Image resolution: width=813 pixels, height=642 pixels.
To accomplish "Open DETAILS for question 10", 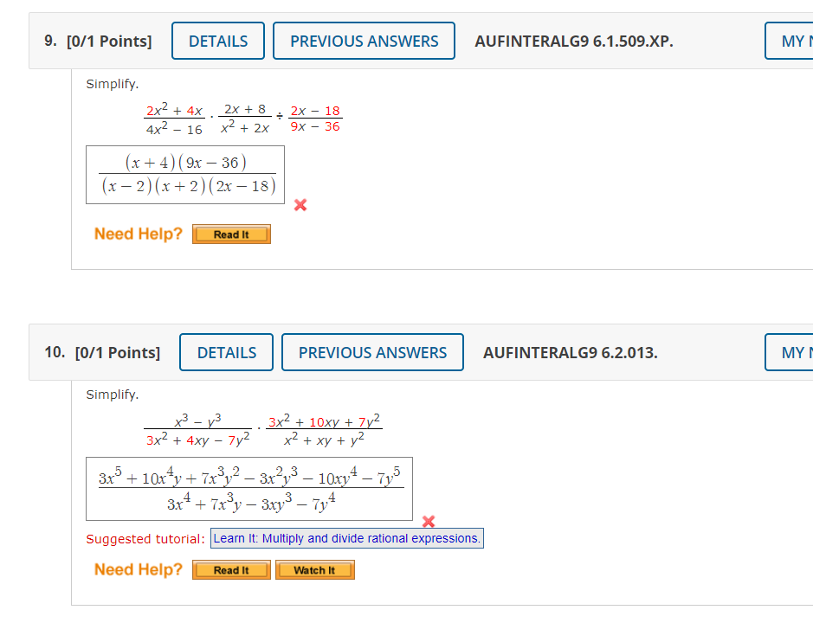I will tap(226, 352).
